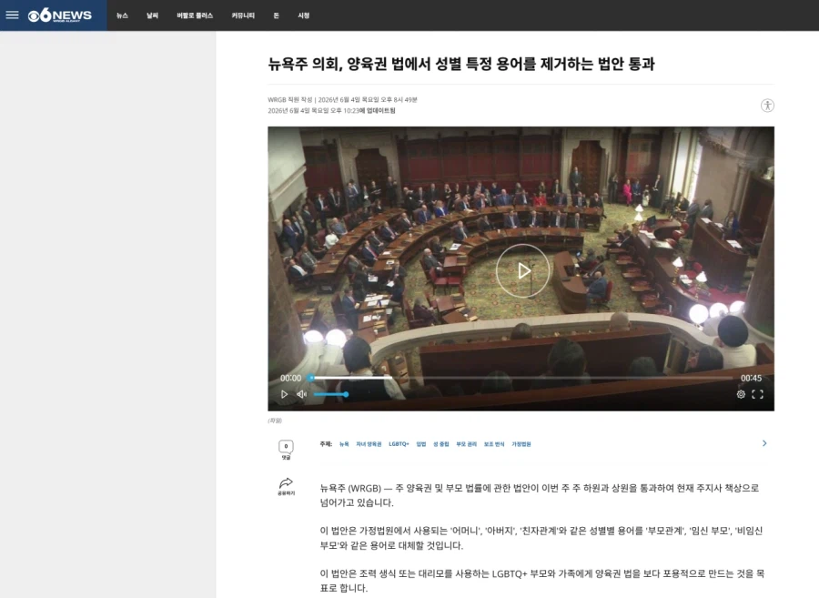This screenshot has height=598, width=819.
Task: Click the paragraph mentioning '어머니', '아버지'
Action: 541,538
